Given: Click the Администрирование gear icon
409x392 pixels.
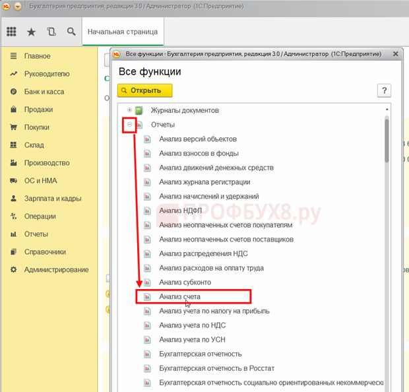Looking at the screenshot, I should pos(13,269).
